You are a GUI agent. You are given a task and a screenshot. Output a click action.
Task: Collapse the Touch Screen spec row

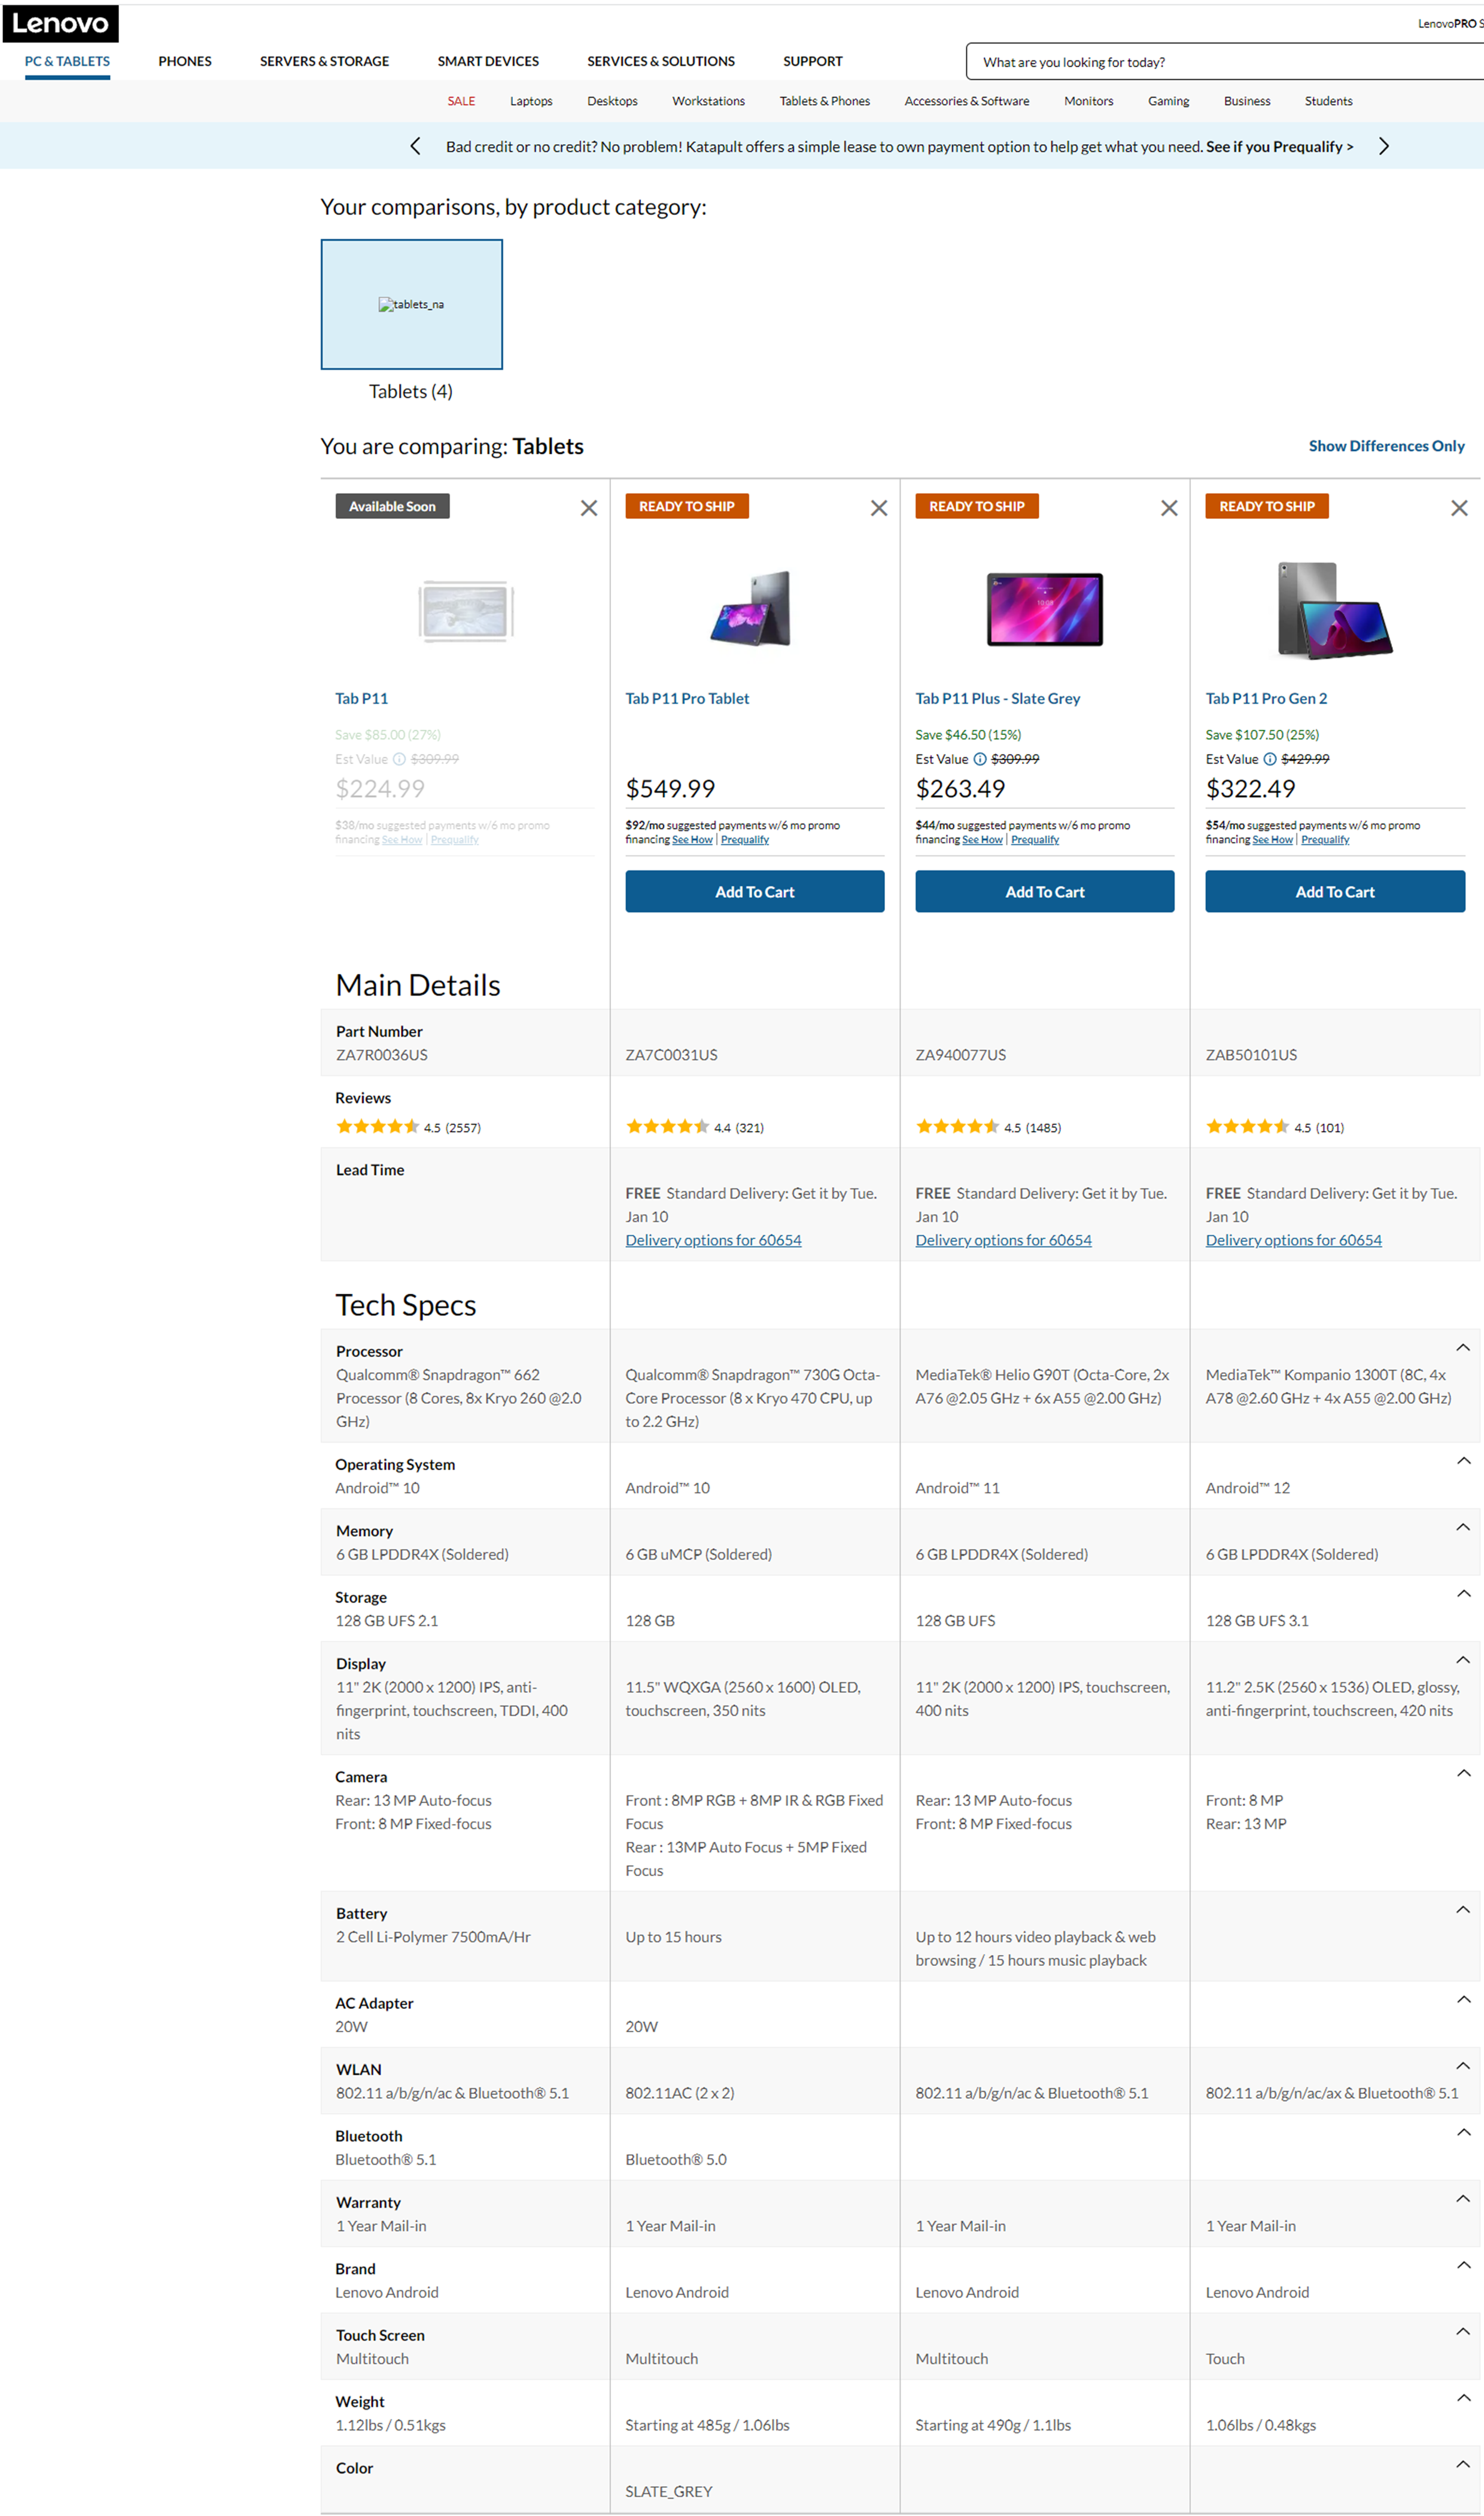click(x=1463, y=2331)
